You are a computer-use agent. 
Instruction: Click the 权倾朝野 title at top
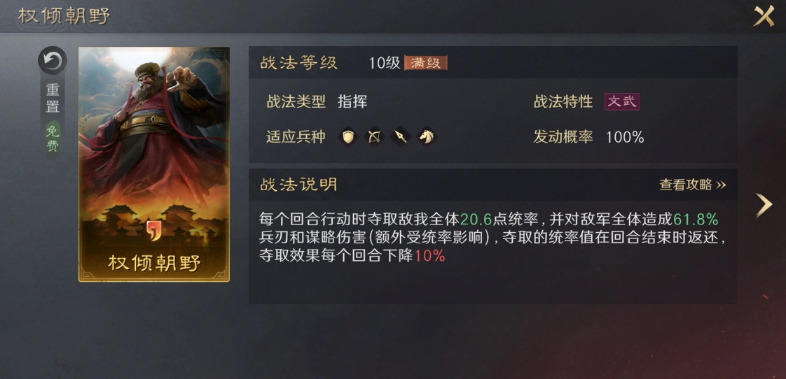coord(64,15)
